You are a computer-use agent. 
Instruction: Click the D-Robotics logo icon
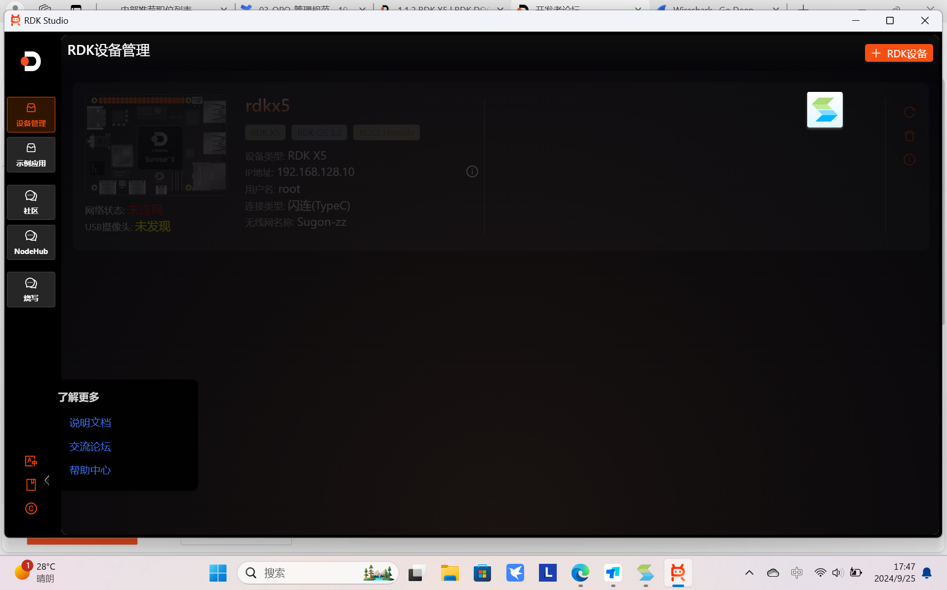click(x=31, y=61)
